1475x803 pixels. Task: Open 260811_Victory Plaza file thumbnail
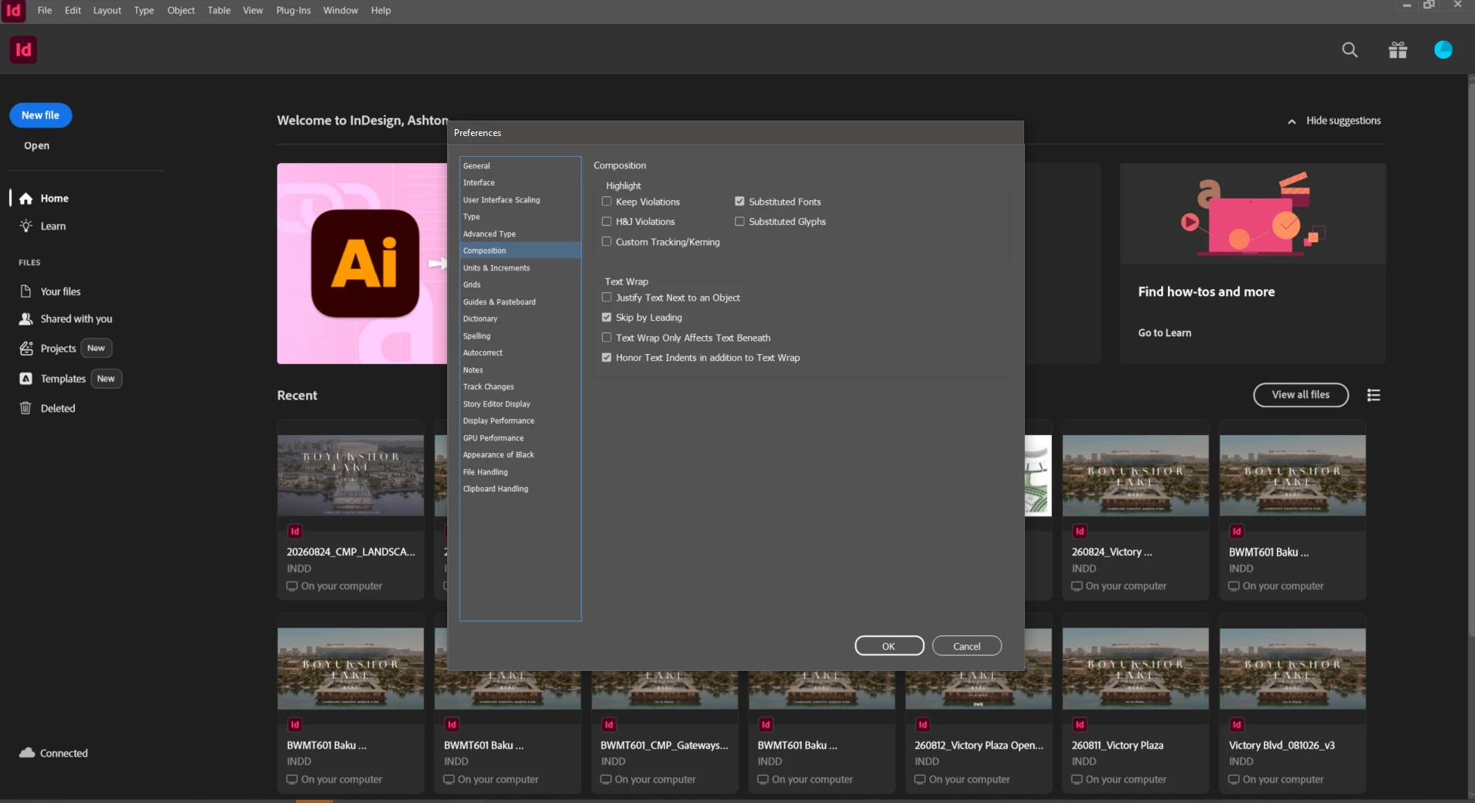click(x=1135, y=669)
